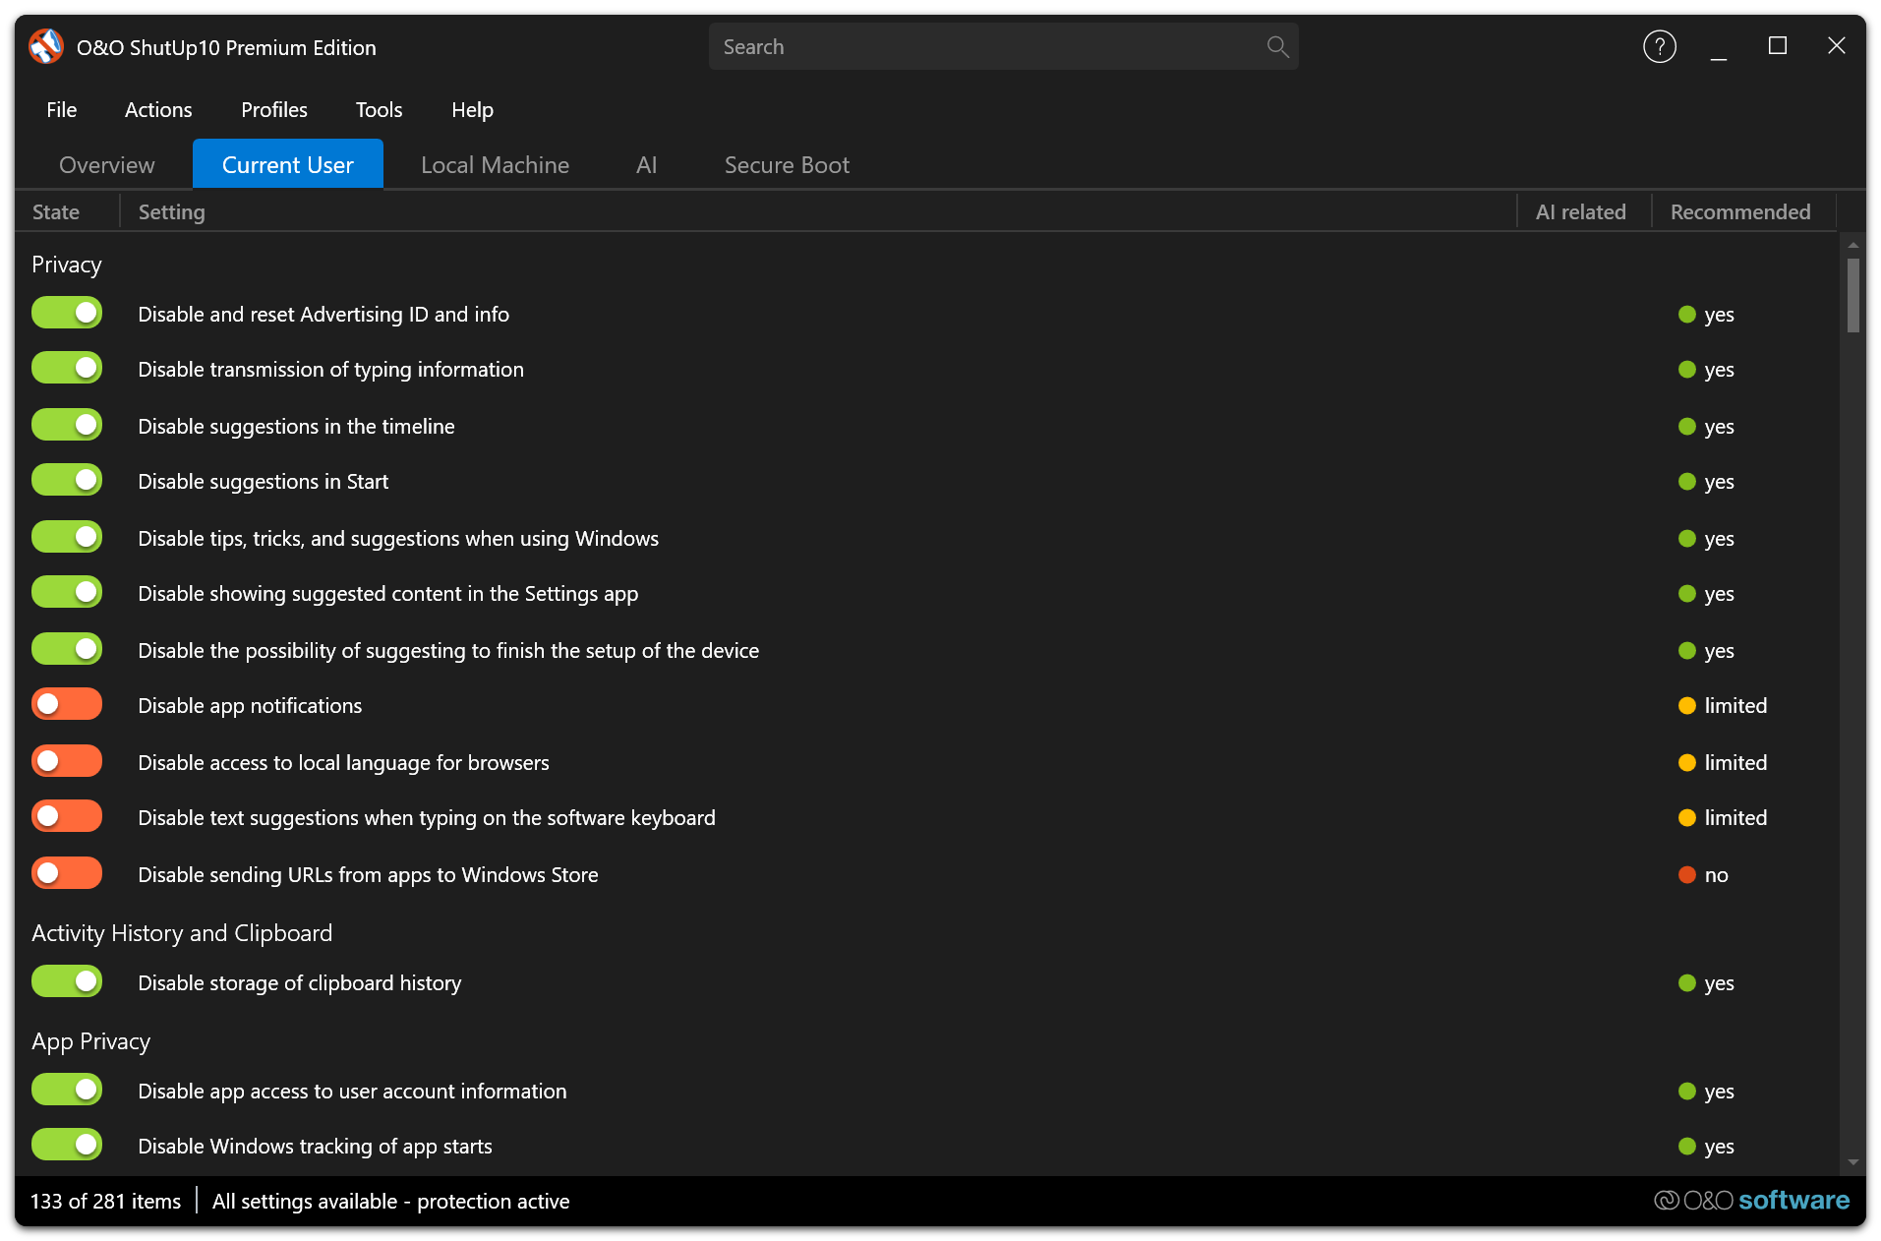Toggle Disable storage of clipboard history switch
This screenshot has height=1241, width=1881.
(67, 981)
